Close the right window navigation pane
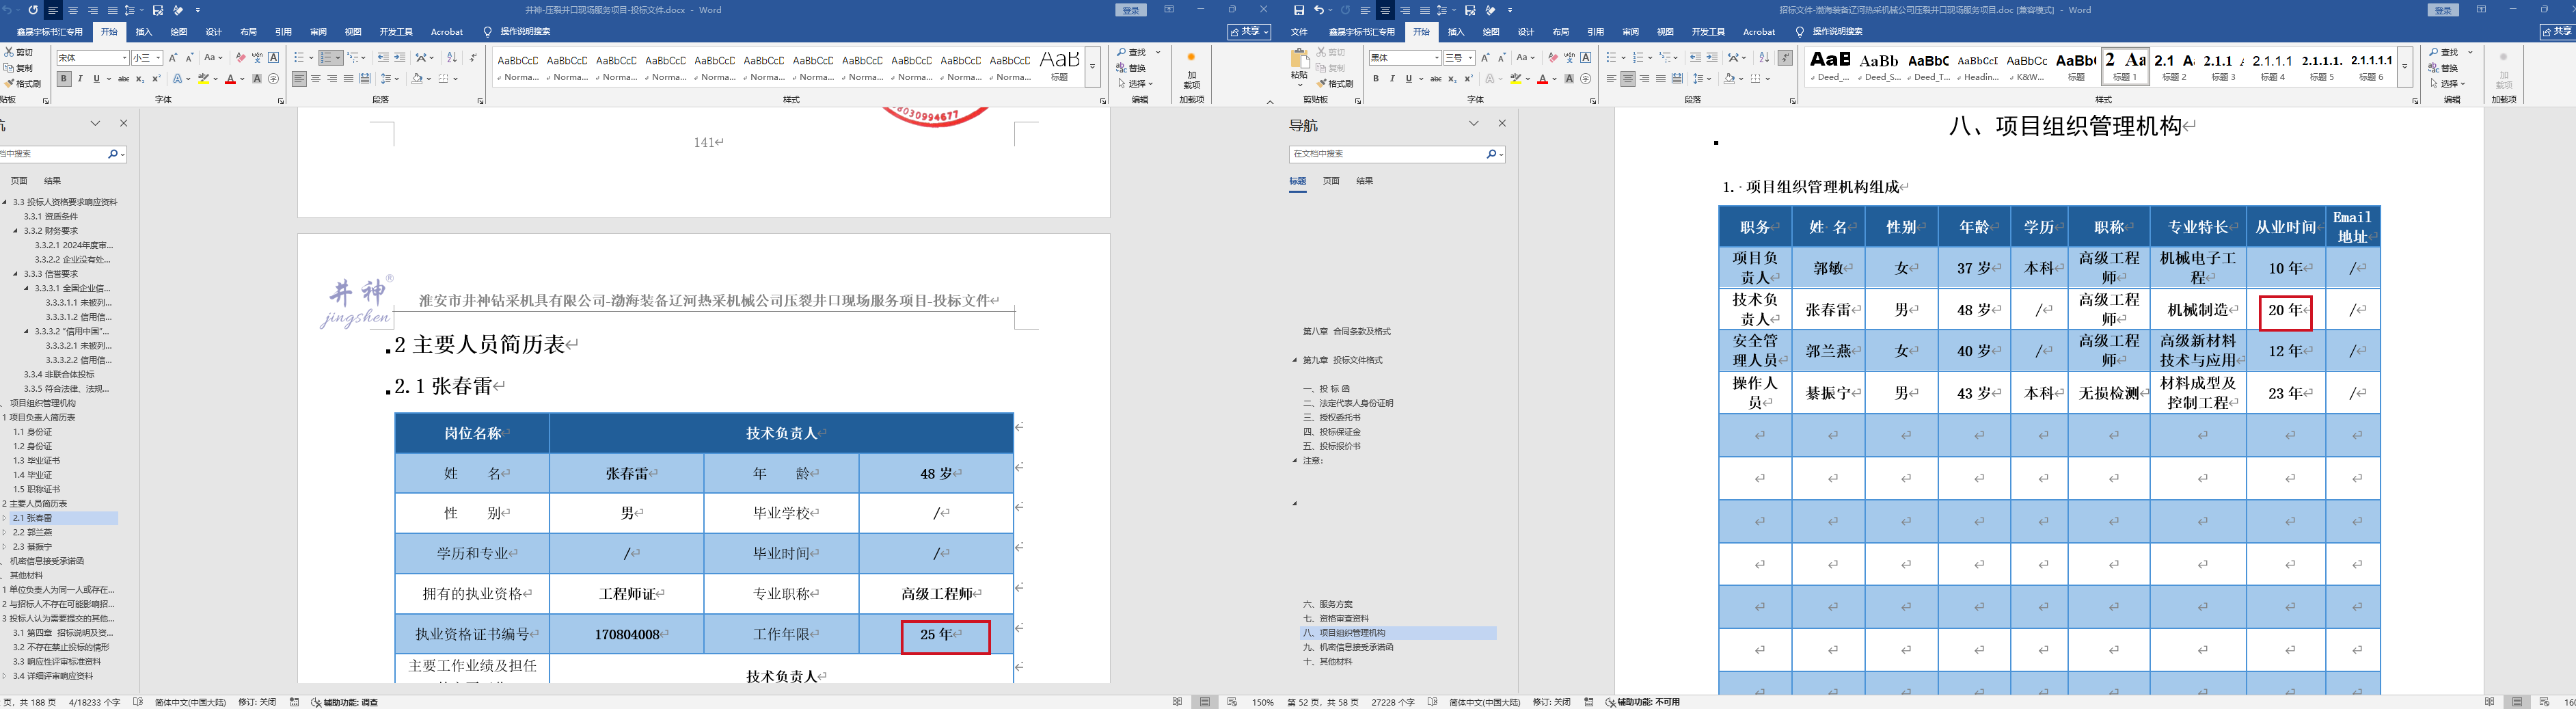 (1501, 123)
